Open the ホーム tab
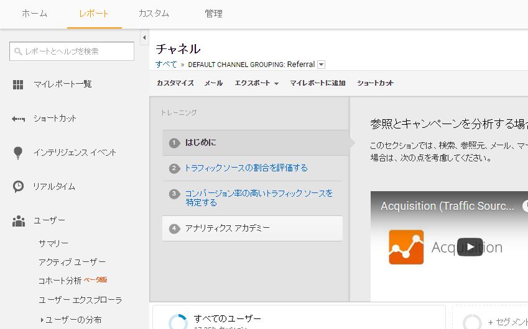Screen dimensions: 528x329 tap(34, 14)
